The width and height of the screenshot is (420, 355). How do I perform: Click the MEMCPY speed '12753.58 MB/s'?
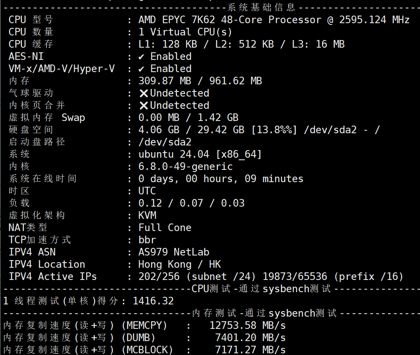click(x=248, y=325)
